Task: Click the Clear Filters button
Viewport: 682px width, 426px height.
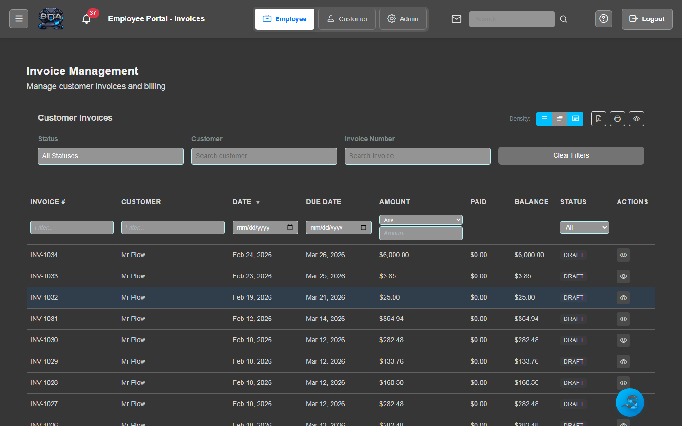Action: tap(570, 155)
